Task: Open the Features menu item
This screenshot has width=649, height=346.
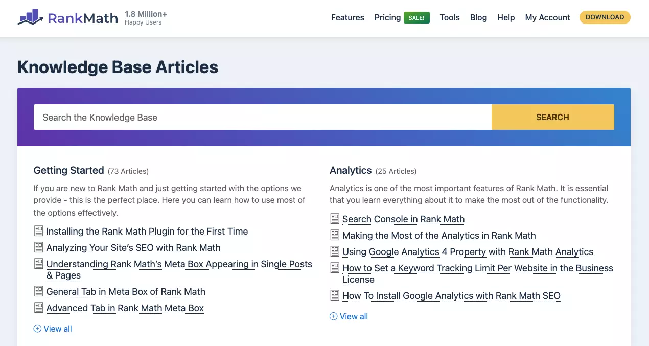Action: point(347,17)
